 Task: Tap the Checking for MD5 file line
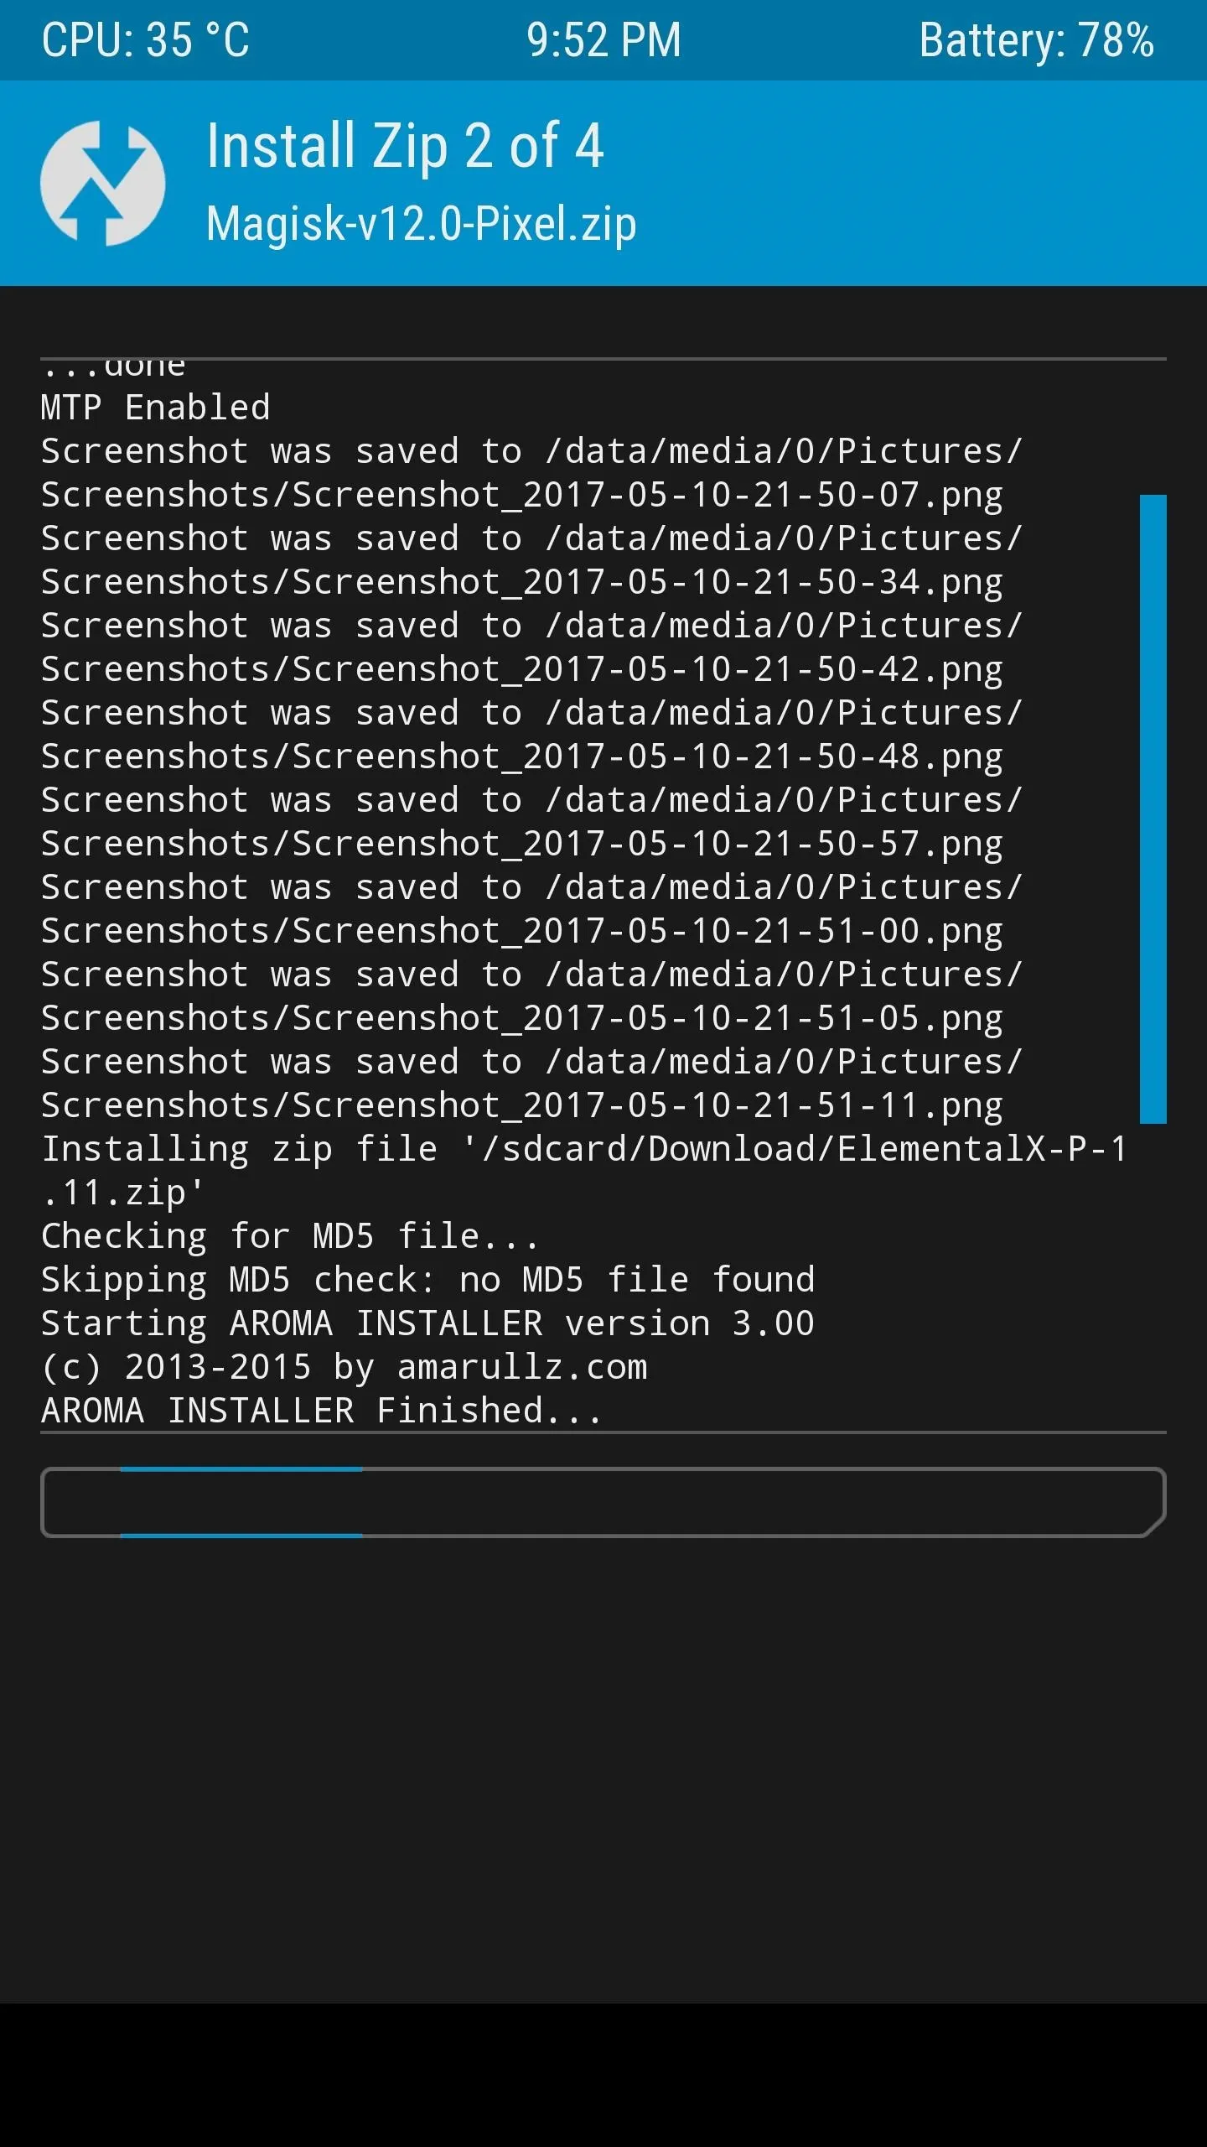[x=290, y=1236]
